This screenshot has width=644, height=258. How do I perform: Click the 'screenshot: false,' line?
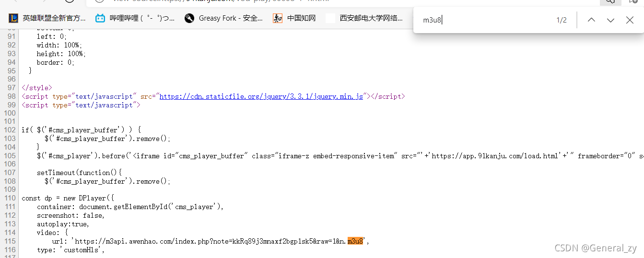click(71, 215)
